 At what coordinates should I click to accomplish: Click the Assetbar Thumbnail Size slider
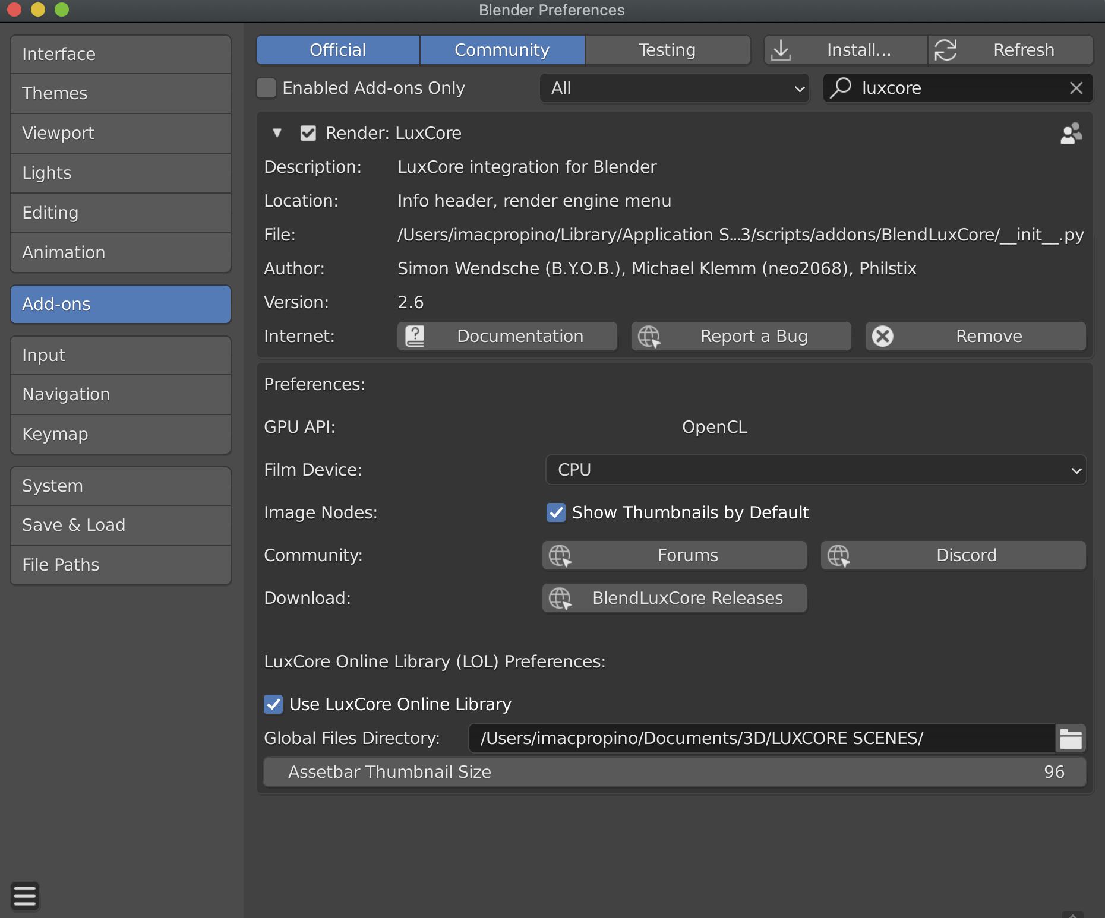pyautogui.click(x=674, y=772)
